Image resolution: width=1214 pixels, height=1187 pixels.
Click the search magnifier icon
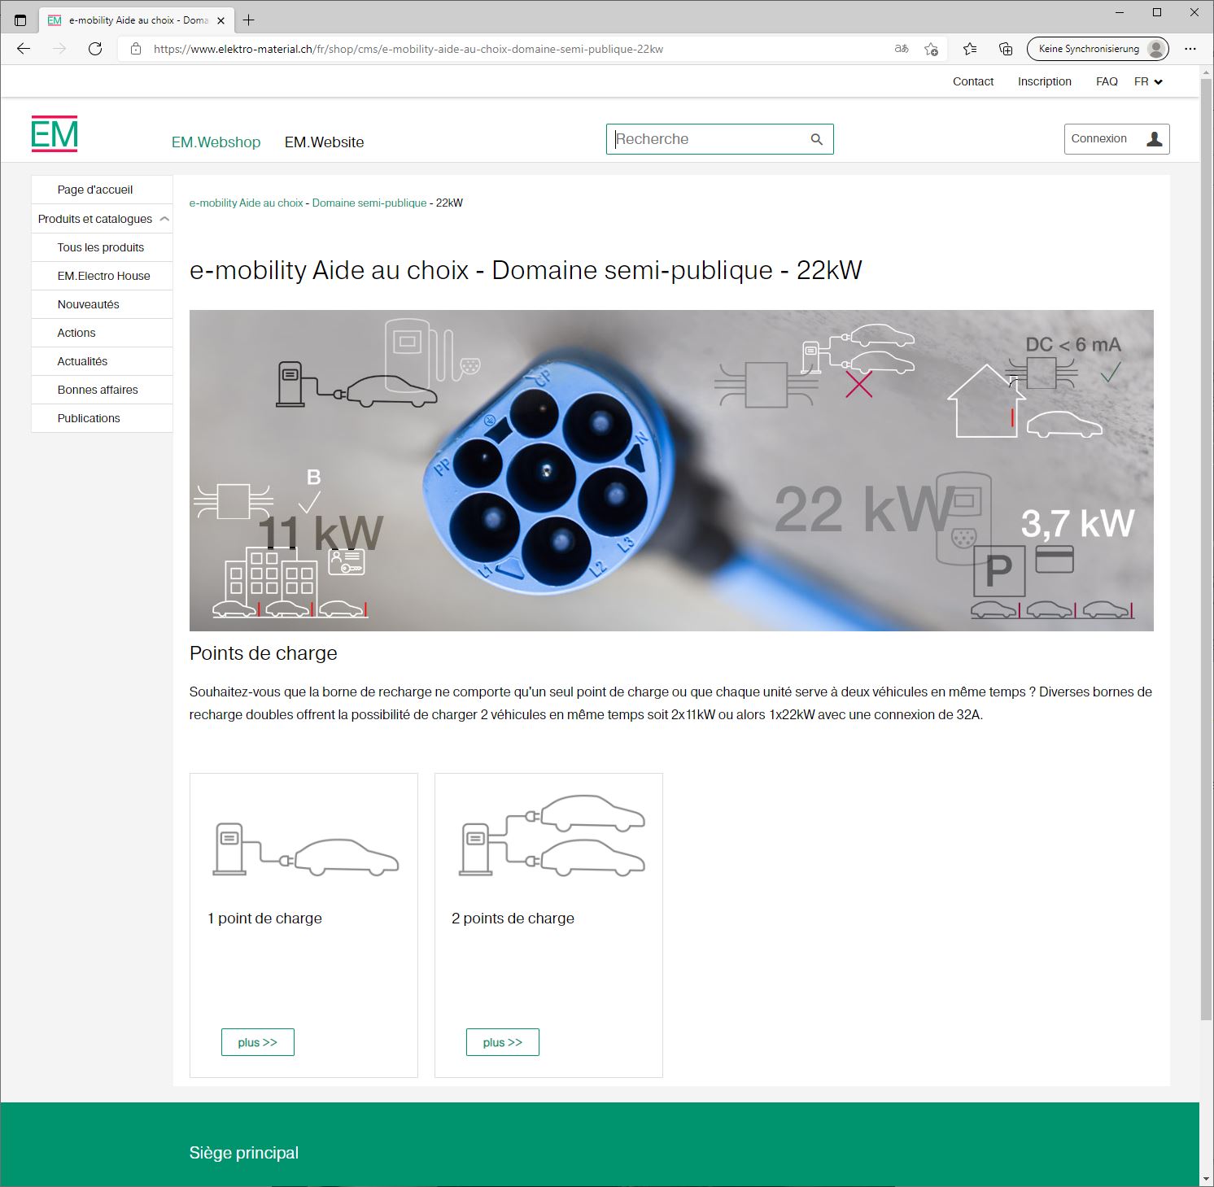click(x=816, y=139)
